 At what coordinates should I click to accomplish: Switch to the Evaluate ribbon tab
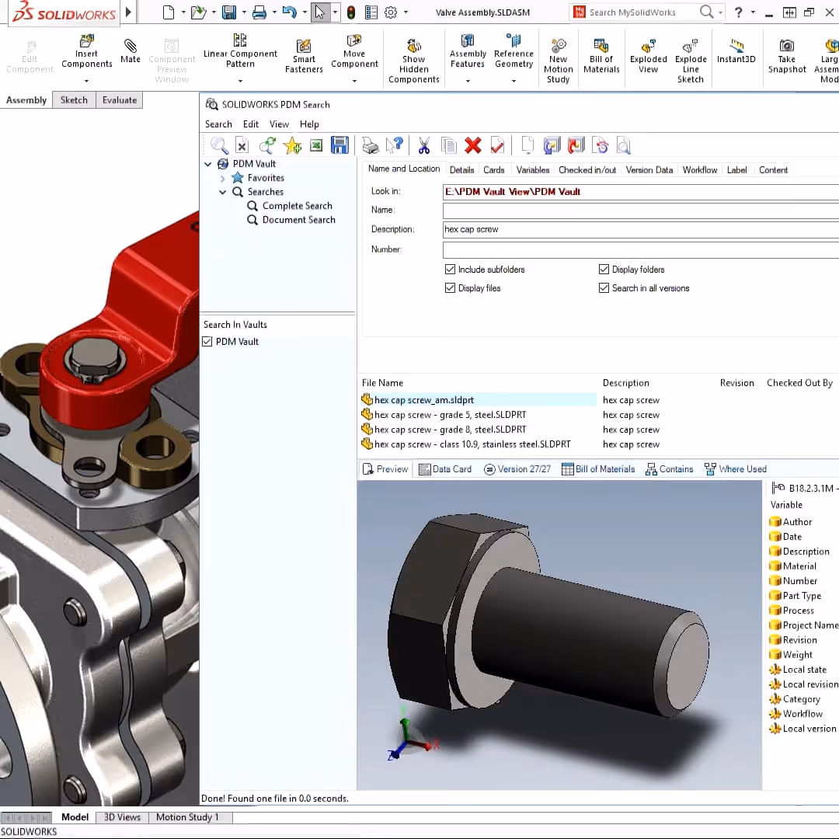pyautogui.click(x=120, y=100)
